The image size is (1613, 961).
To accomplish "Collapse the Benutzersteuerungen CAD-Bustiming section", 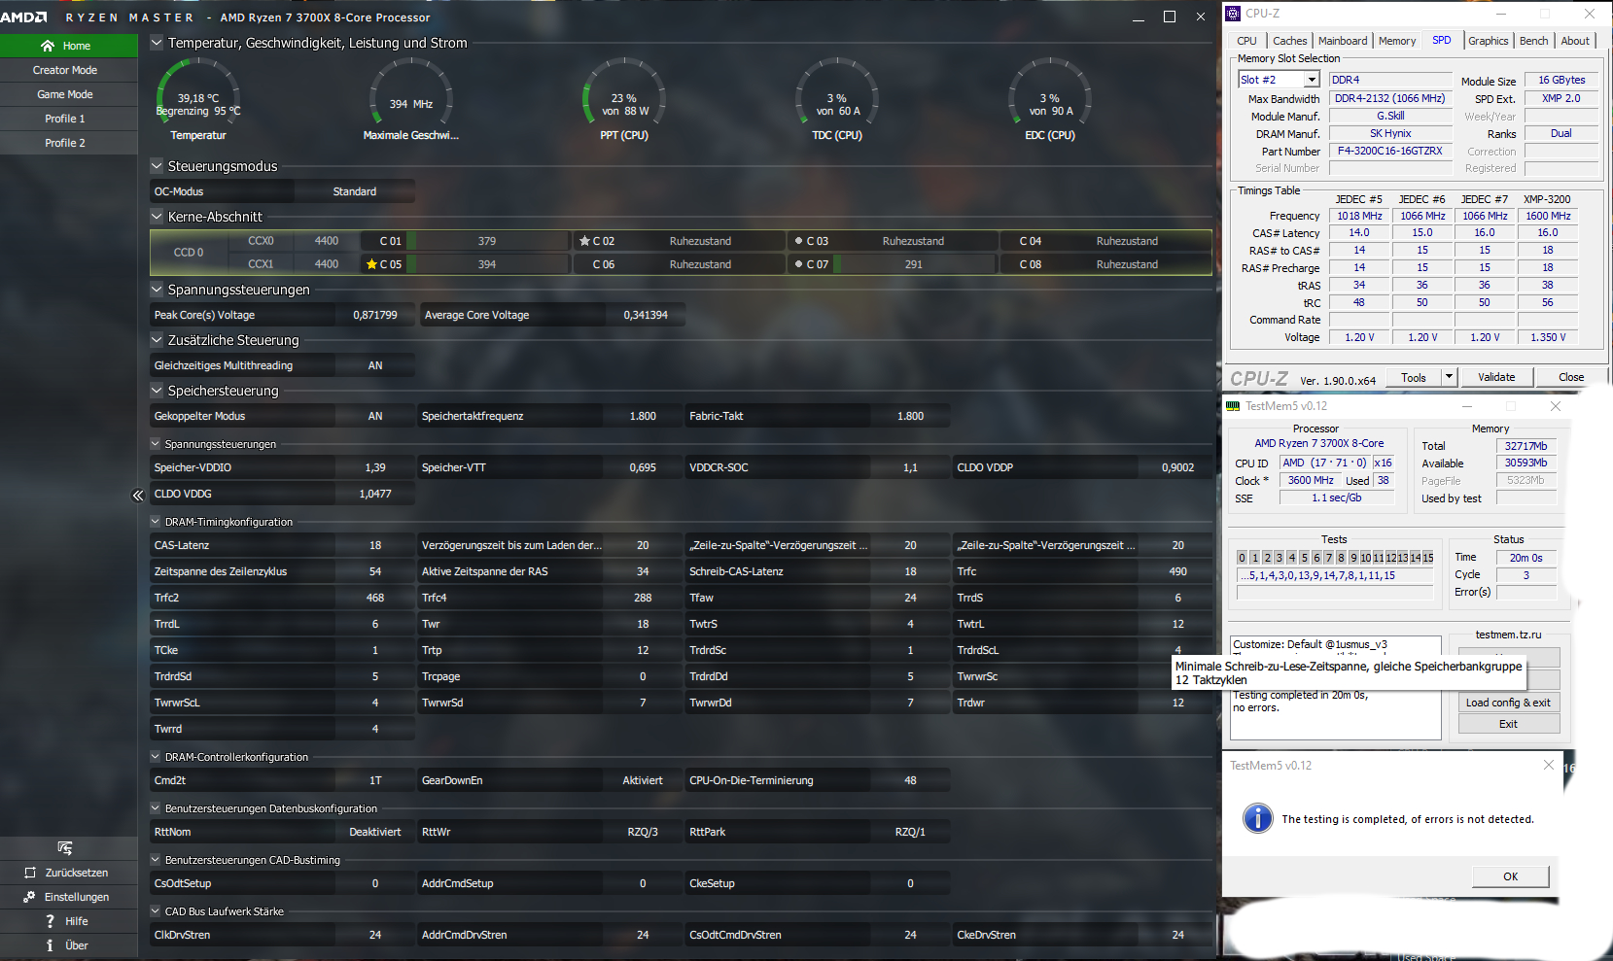I will [156, 860].
